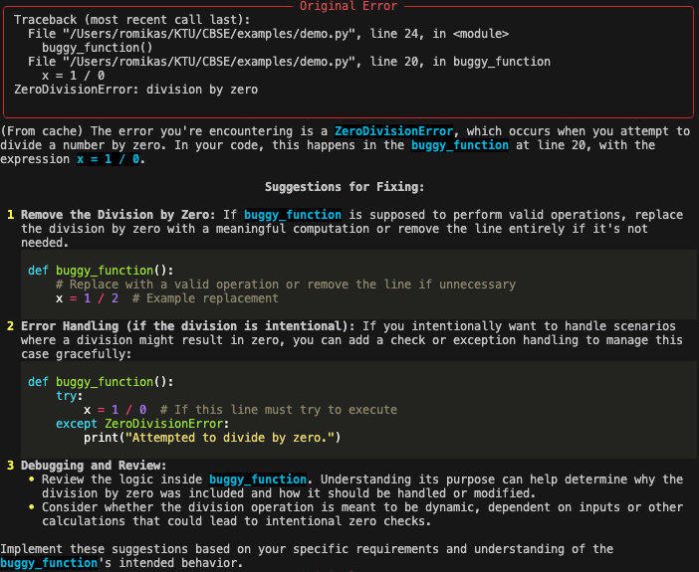
Task: Click "Traceback (most recent call last):" line
Action: [x=132, y=20]
